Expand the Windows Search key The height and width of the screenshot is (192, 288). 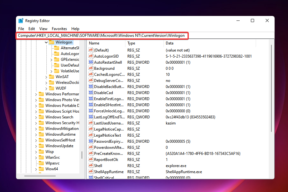point(36,117)
